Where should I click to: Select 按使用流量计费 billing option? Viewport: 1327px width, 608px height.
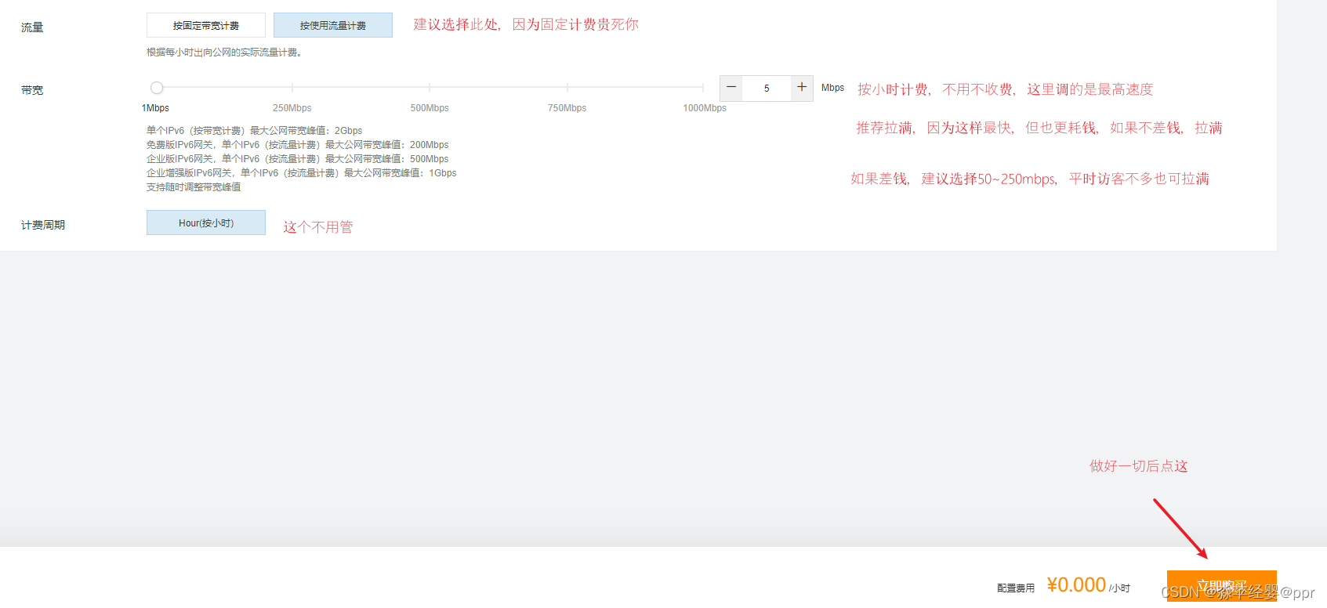coord(333,25)
